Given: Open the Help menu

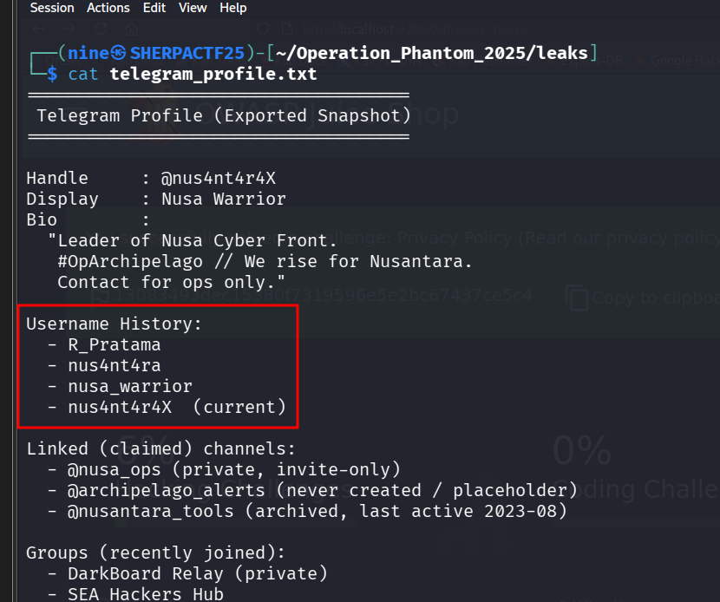Looking at the screenshot, I should click(233, 8).
